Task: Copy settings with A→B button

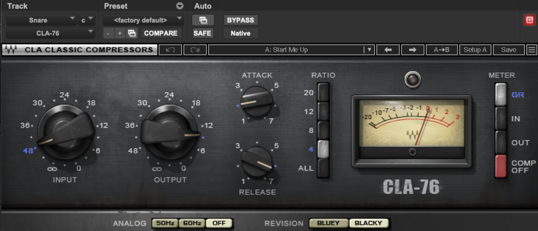Action: pos(441,50)
